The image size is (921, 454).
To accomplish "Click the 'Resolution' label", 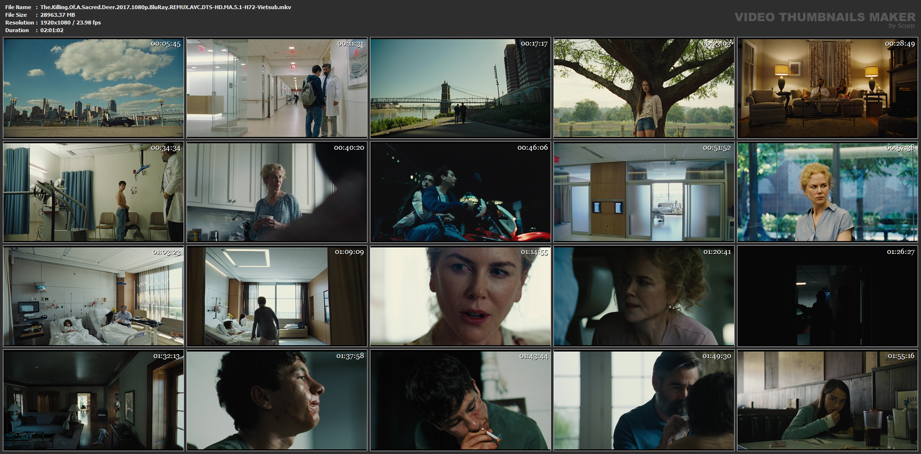I will coord(20,23).
